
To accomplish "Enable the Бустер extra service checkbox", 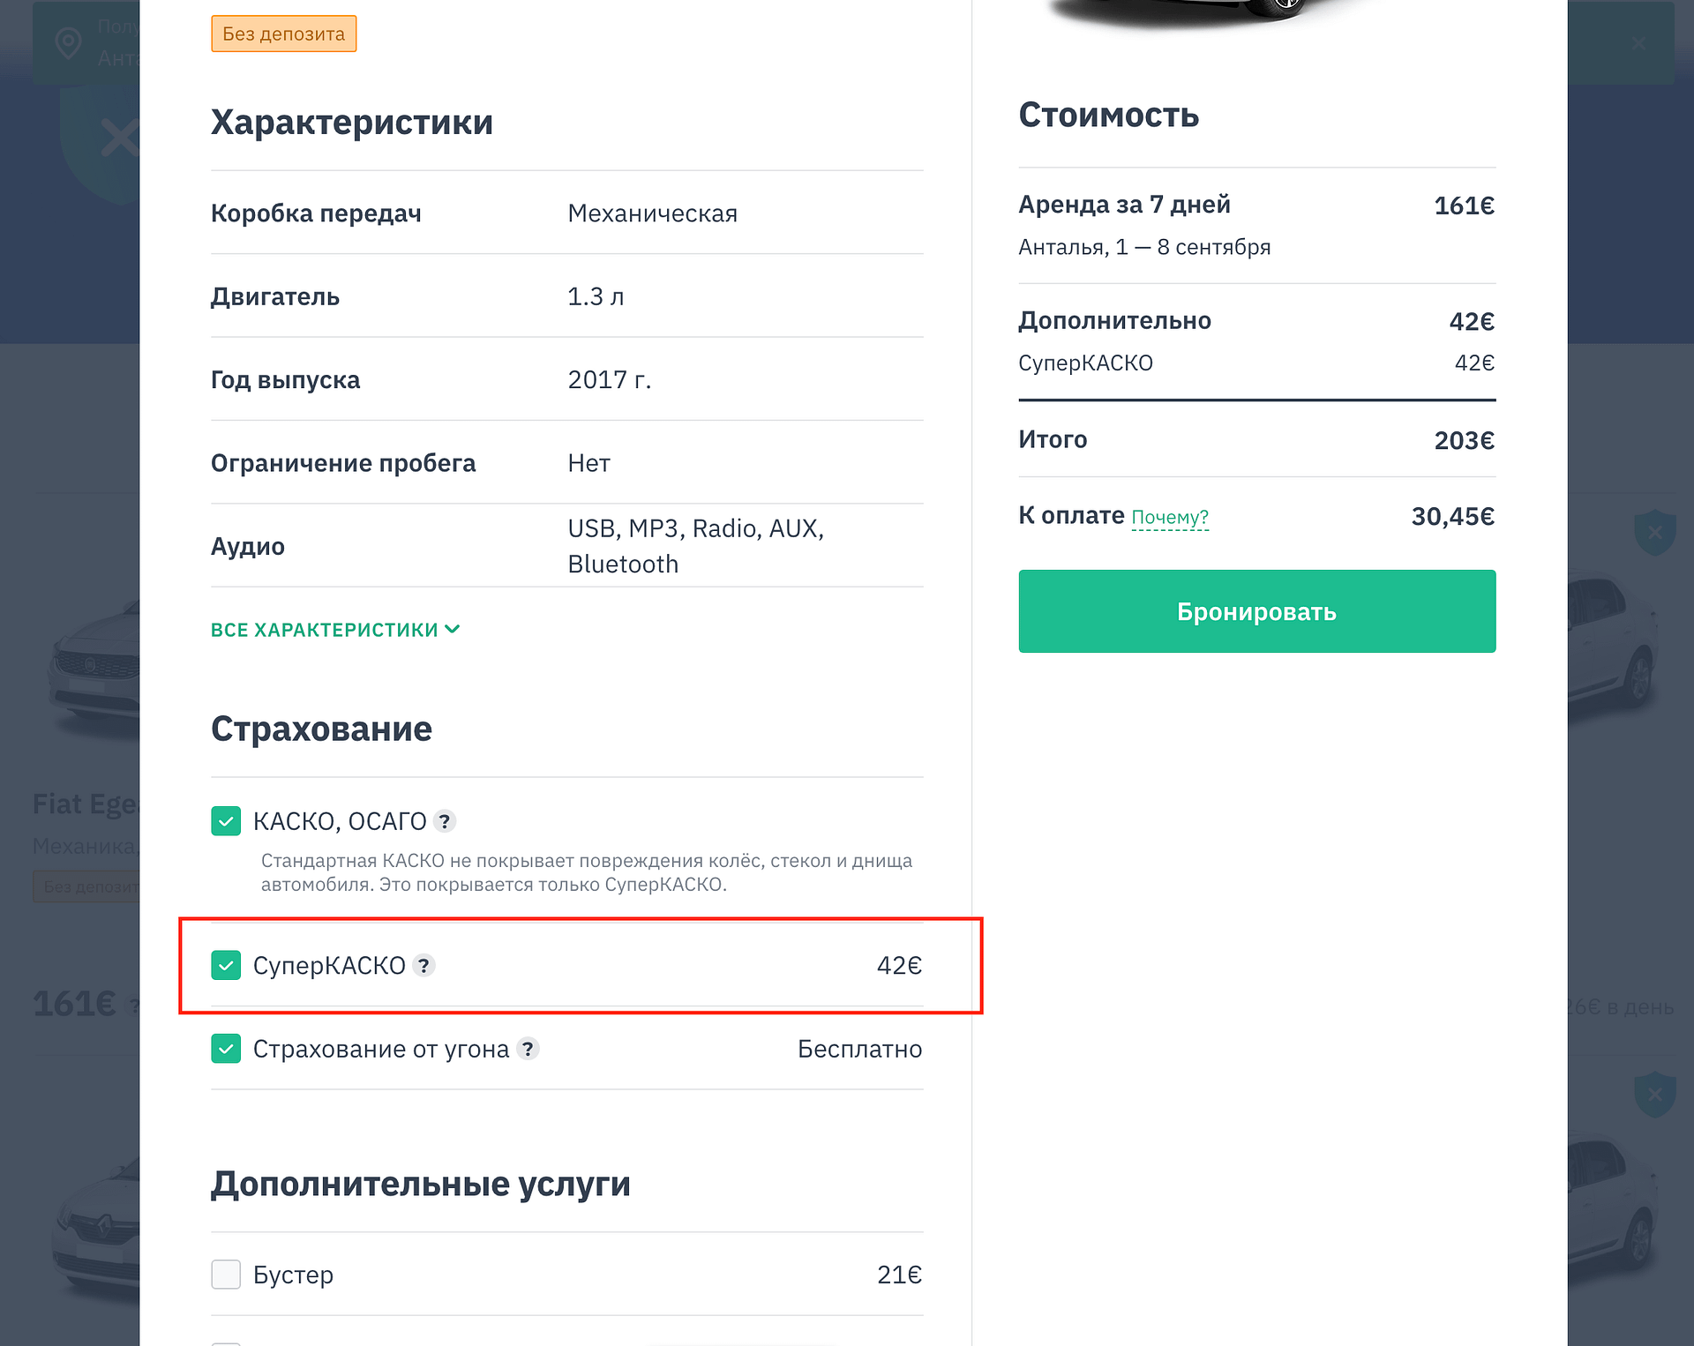I will coord(226,1275).
